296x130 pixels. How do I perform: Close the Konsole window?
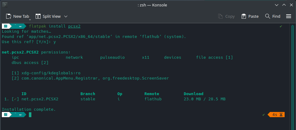click(290, 5)
